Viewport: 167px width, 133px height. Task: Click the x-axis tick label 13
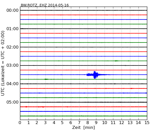[130, 123]
